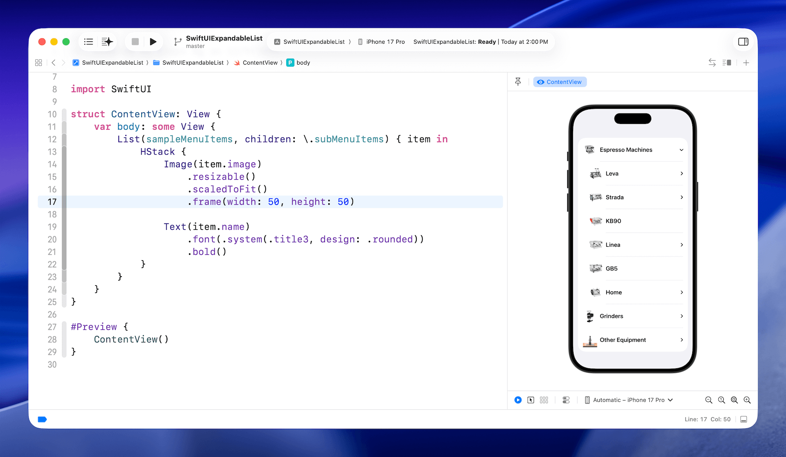Click the zoom out preview icon

pos(709,400)
